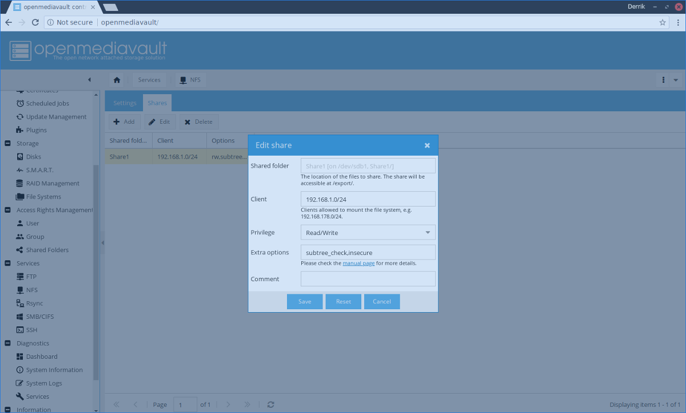Collapse the left navigation panel arrow
This screenshot has width=686, height=413.
(x=89, y=80)
